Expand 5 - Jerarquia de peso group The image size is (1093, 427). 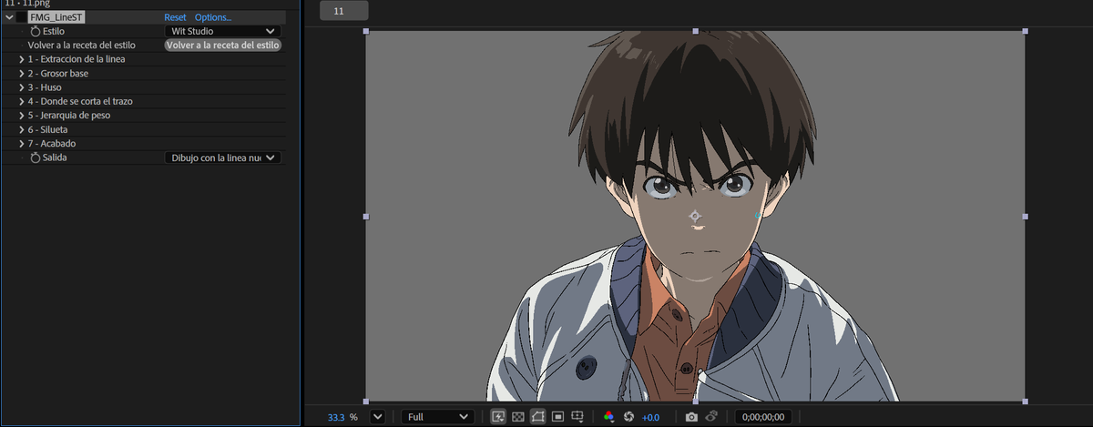coord(21,116)
